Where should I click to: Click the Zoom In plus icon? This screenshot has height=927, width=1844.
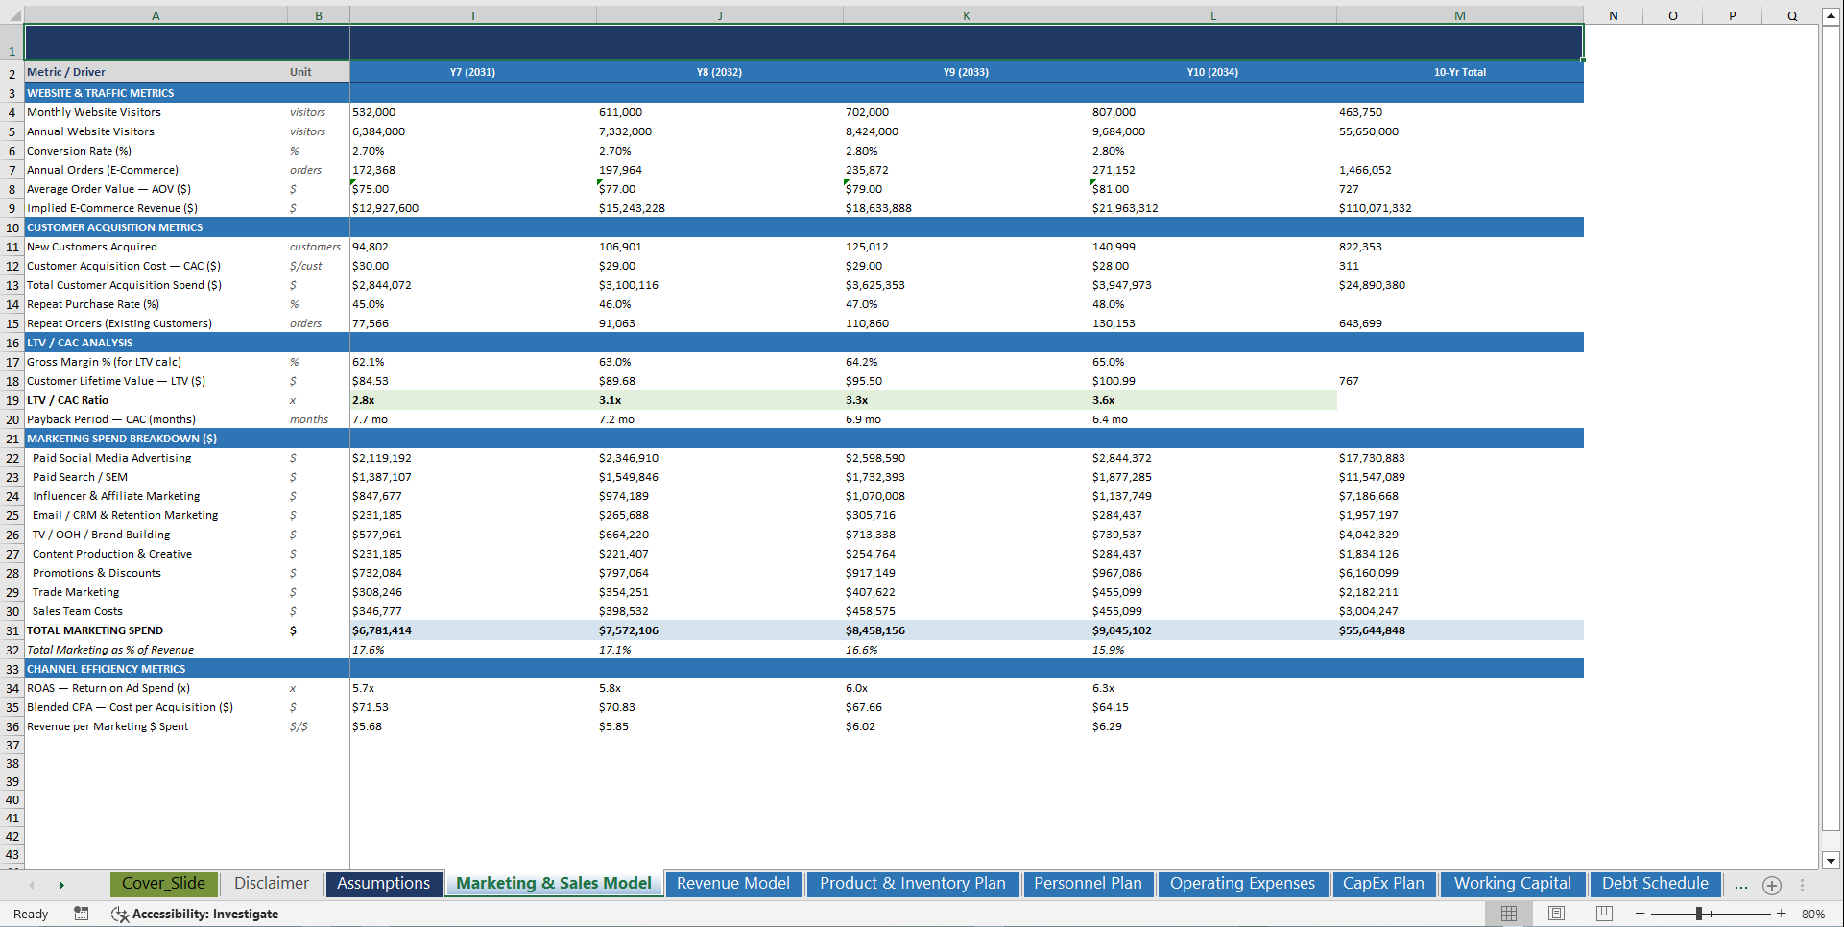[1781, 914]
